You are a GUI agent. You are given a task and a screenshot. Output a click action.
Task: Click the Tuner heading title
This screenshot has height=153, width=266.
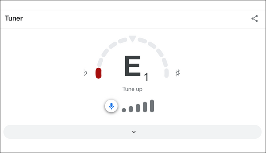tap(14, 18)
